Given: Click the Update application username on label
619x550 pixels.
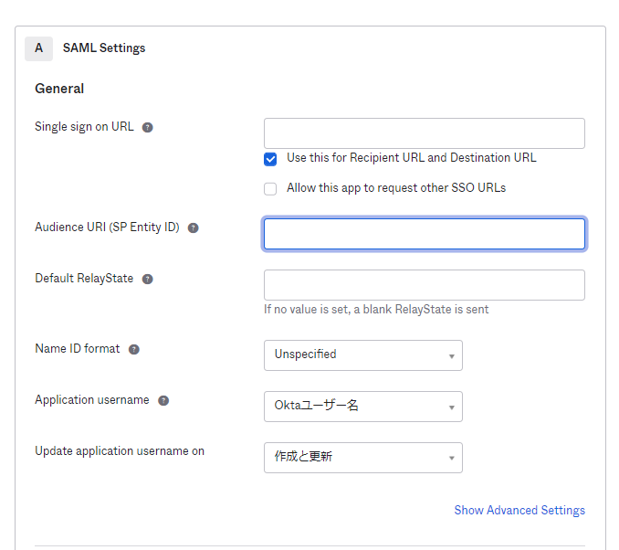Looking at the screenshot, I should 120,450.
